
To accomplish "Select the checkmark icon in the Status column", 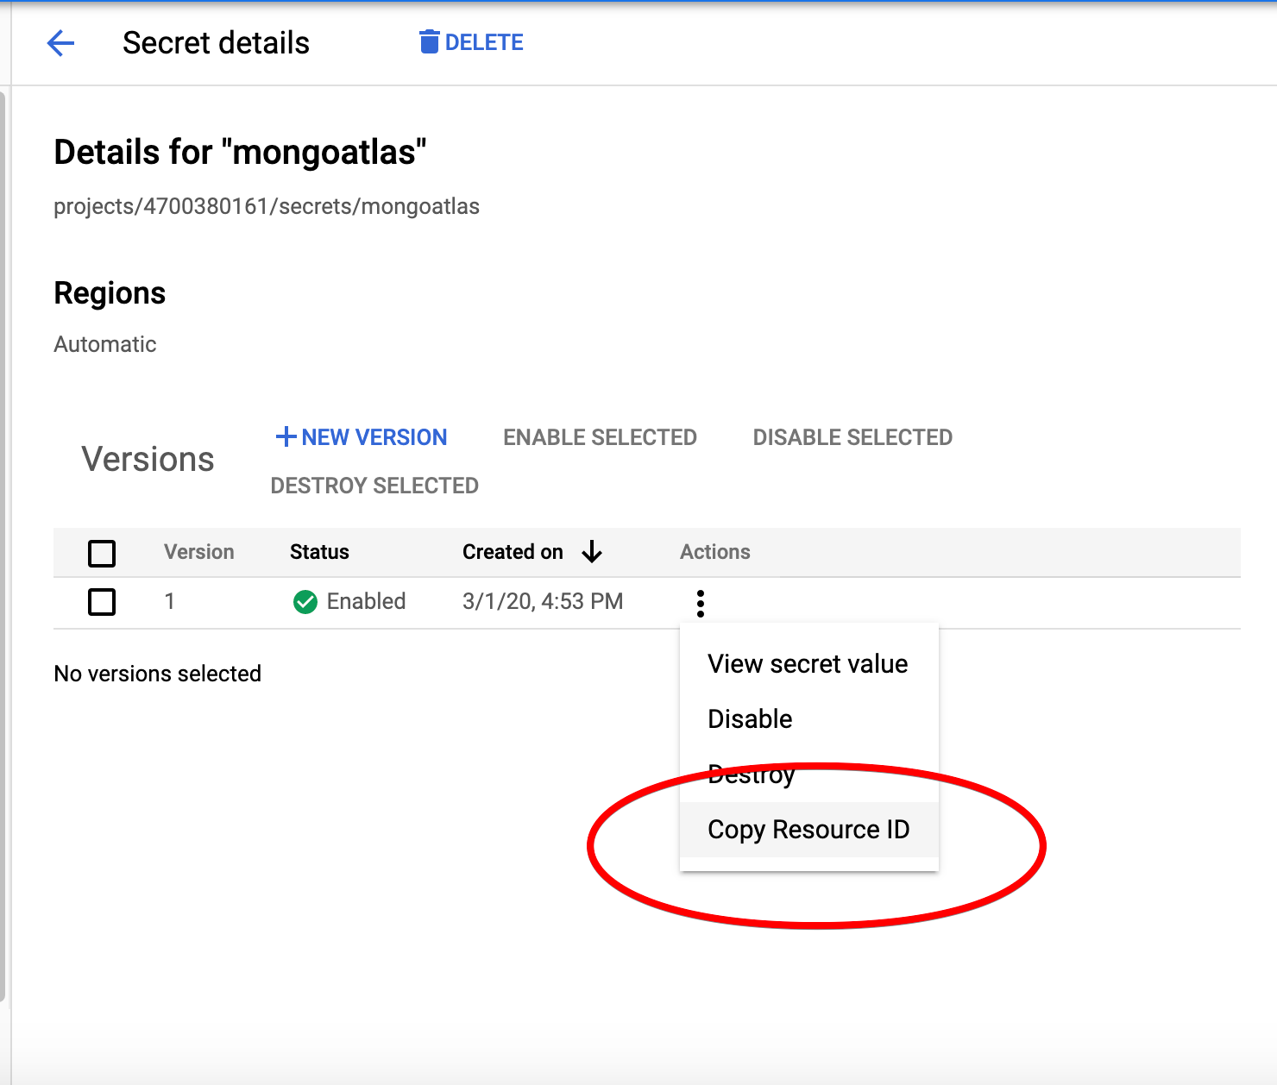I will [x=305, y=602].
